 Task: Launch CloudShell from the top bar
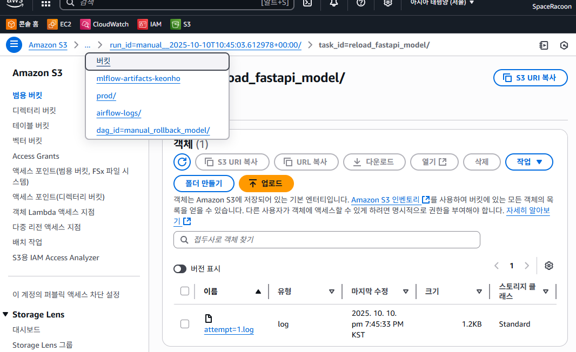[307, 3]
